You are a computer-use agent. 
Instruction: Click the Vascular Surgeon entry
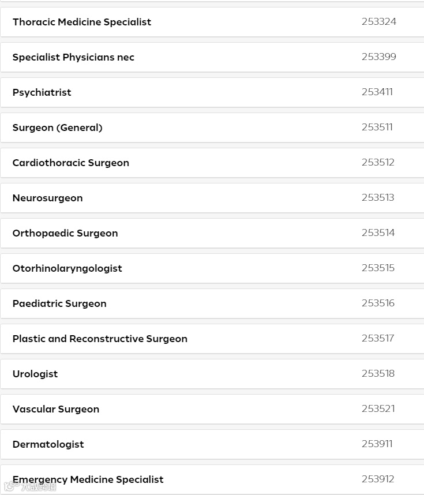pos(56,409)
